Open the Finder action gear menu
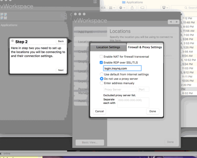Viewport: 197px width, 158px height. (122, 8)
